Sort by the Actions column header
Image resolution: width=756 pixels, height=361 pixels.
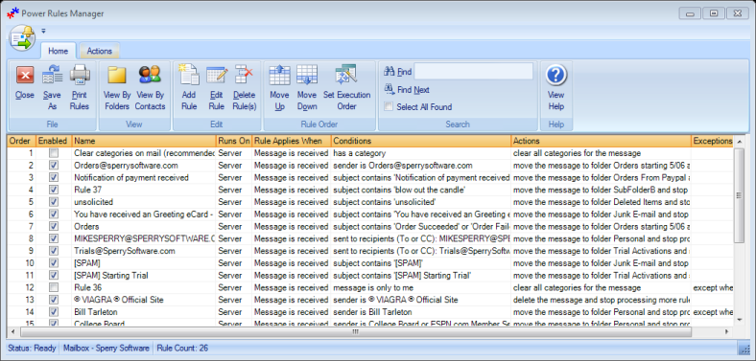(x=601, y=141)
